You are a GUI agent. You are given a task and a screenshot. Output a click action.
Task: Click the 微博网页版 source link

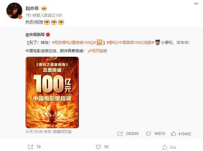pos(62,132)
